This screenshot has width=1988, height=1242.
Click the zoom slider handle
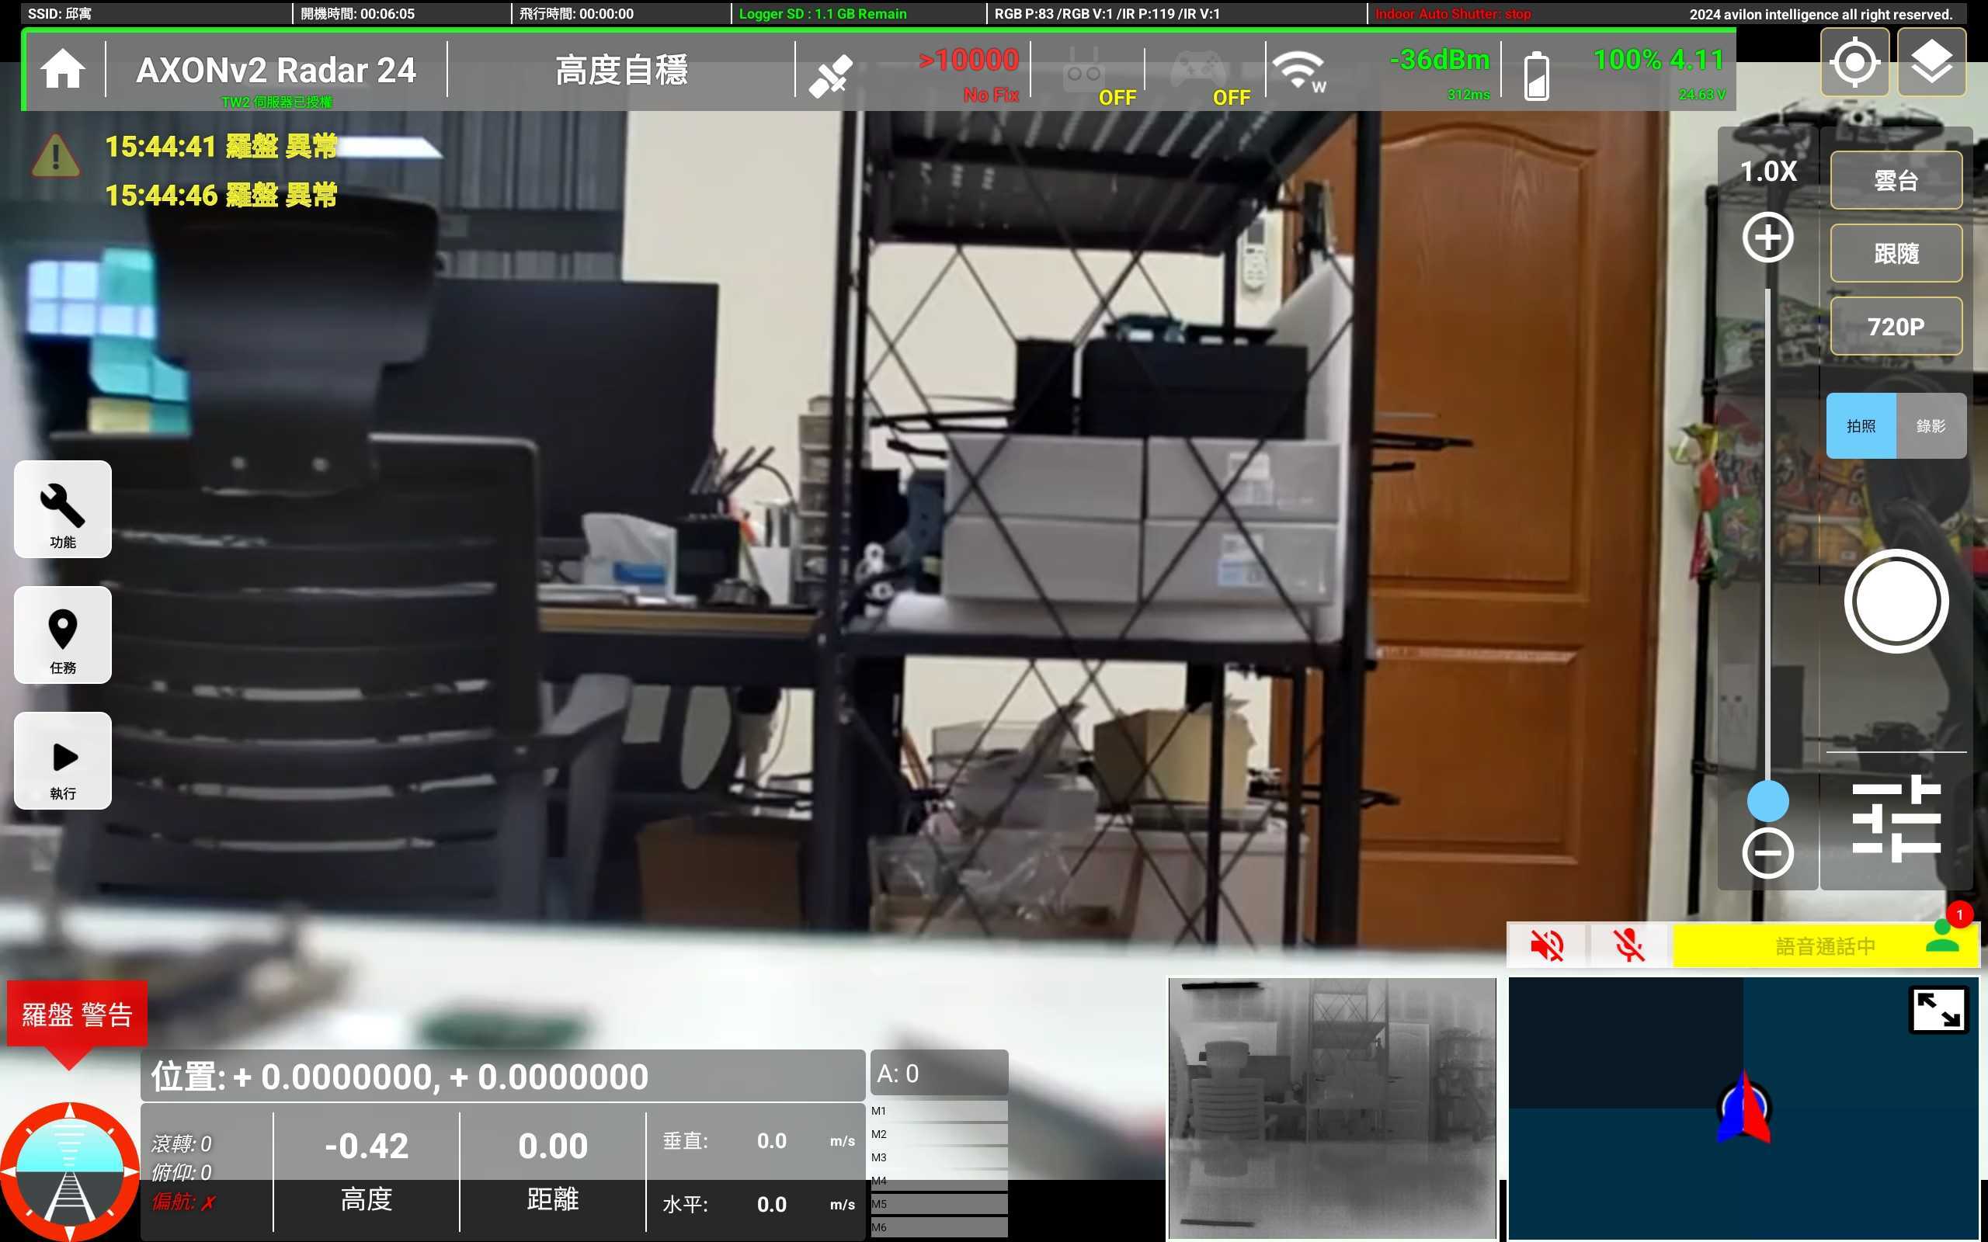pyautogui.click(x=1767, y=801)
